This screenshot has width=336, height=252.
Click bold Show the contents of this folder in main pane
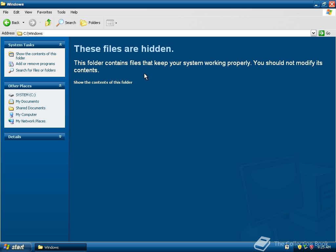click(x=103, y=82)
